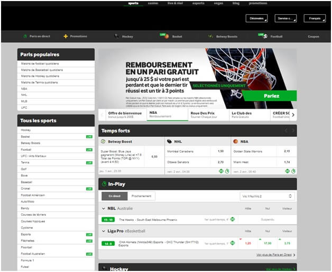Open the sports top menu item
This screenshot has height=272, width=332.
coord(133,3)
